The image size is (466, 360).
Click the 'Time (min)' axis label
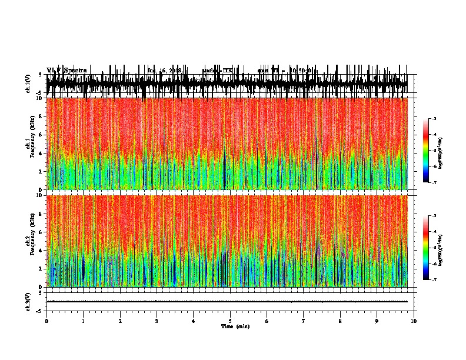(235, 326)
